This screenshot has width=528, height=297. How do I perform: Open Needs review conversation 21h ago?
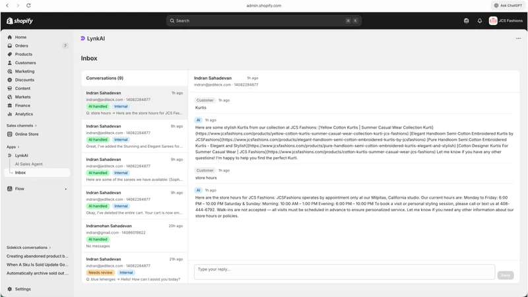pos(135,269)
